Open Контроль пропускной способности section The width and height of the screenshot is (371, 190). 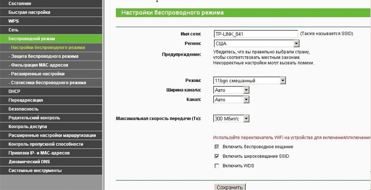click(x=51, y=144)
